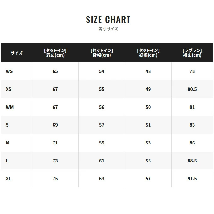The height and width of the screenshot is (214, 214).
Task: Select the 75 length value for XL
Action: [55, 179]
